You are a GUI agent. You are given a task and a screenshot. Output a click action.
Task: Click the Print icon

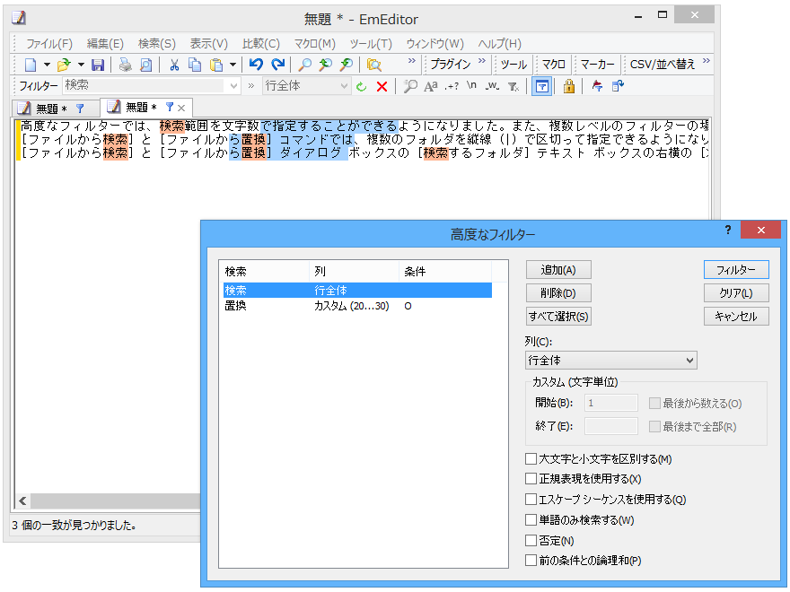click(122, 65)
